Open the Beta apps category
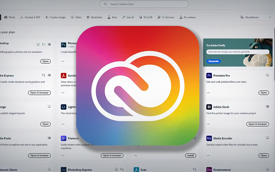This screenshot has width=275, height=172. 112,17
